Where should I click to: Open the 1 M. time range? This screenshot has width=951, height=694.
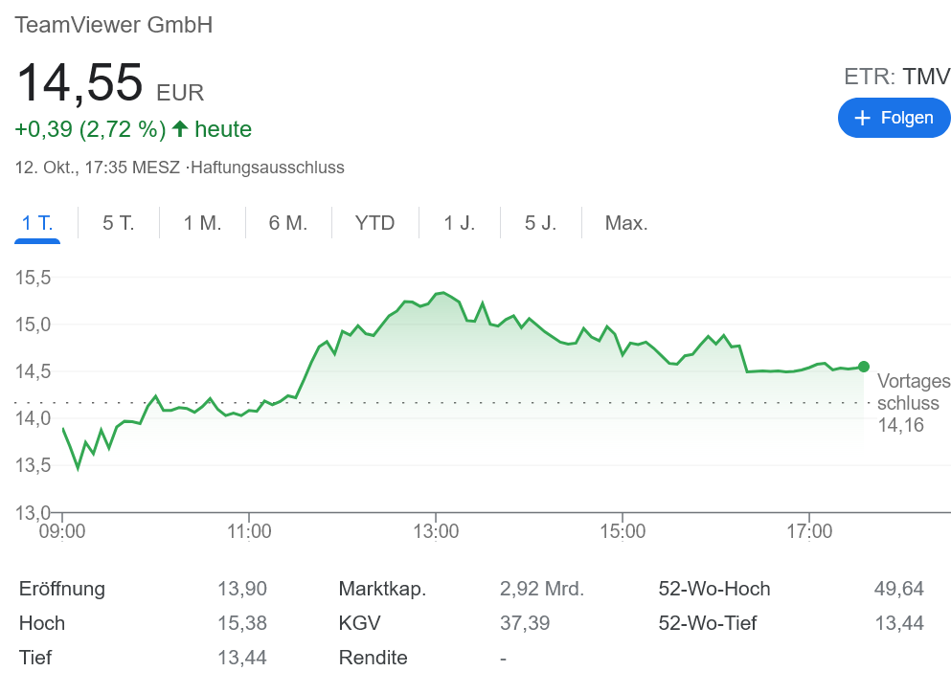[x=202, y=223]
